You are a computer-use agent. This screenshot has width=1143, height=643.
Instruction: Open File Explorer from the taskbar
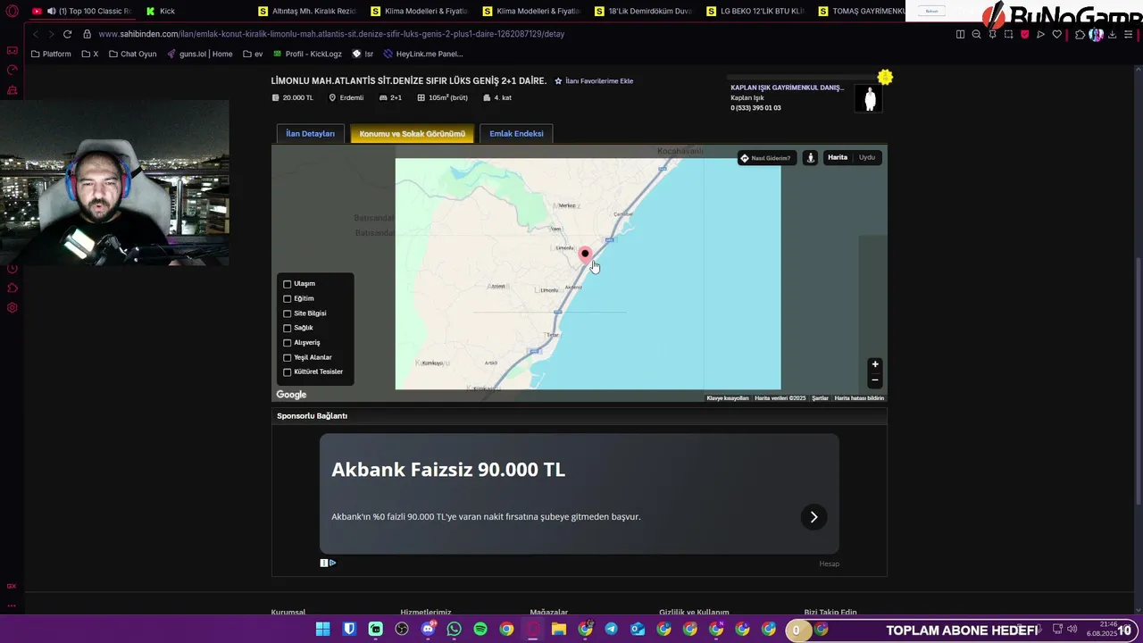(x=559, y=630)
